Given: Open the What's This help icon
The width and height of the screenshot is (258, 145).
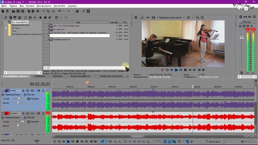Looking at the screenshot, I should [83, 11].
